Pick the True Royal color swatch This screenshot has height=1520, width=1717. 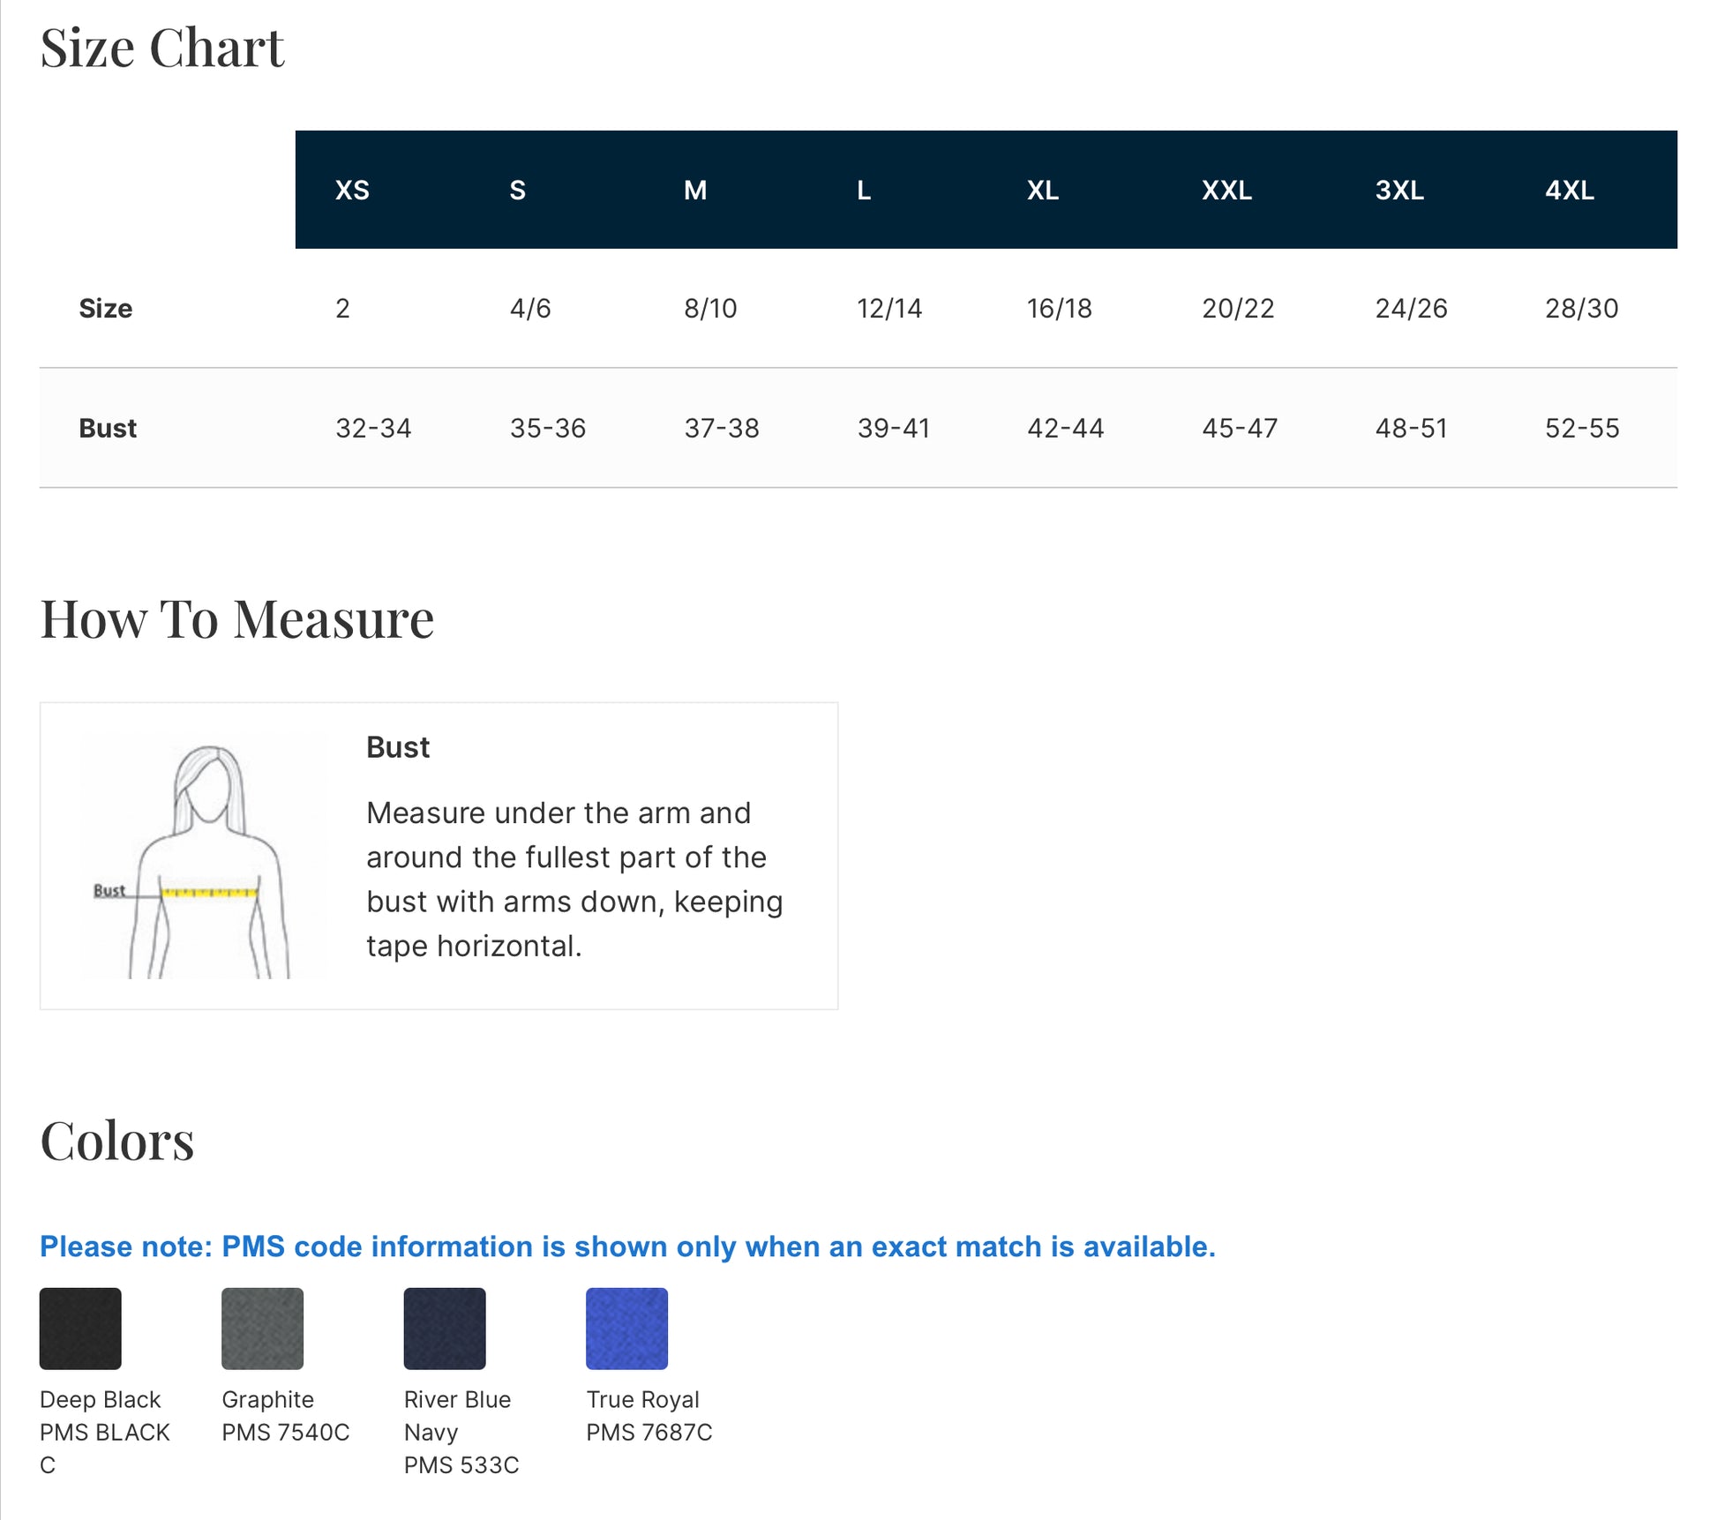coord(626,1328)
